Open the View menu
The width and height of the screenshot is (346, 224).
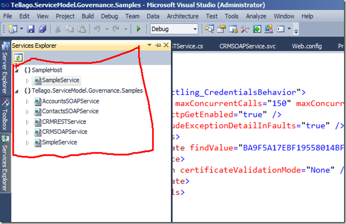pyautogui.click(x=42, y=17)
